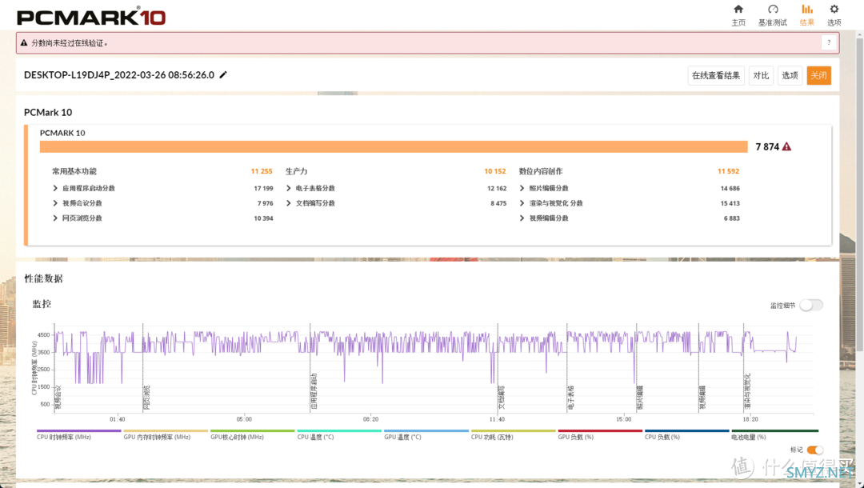The height and width of the screenshot is (488, 864).
Task: Expand 应用程序启动分数 row
Action: click(x=55, y=188)
